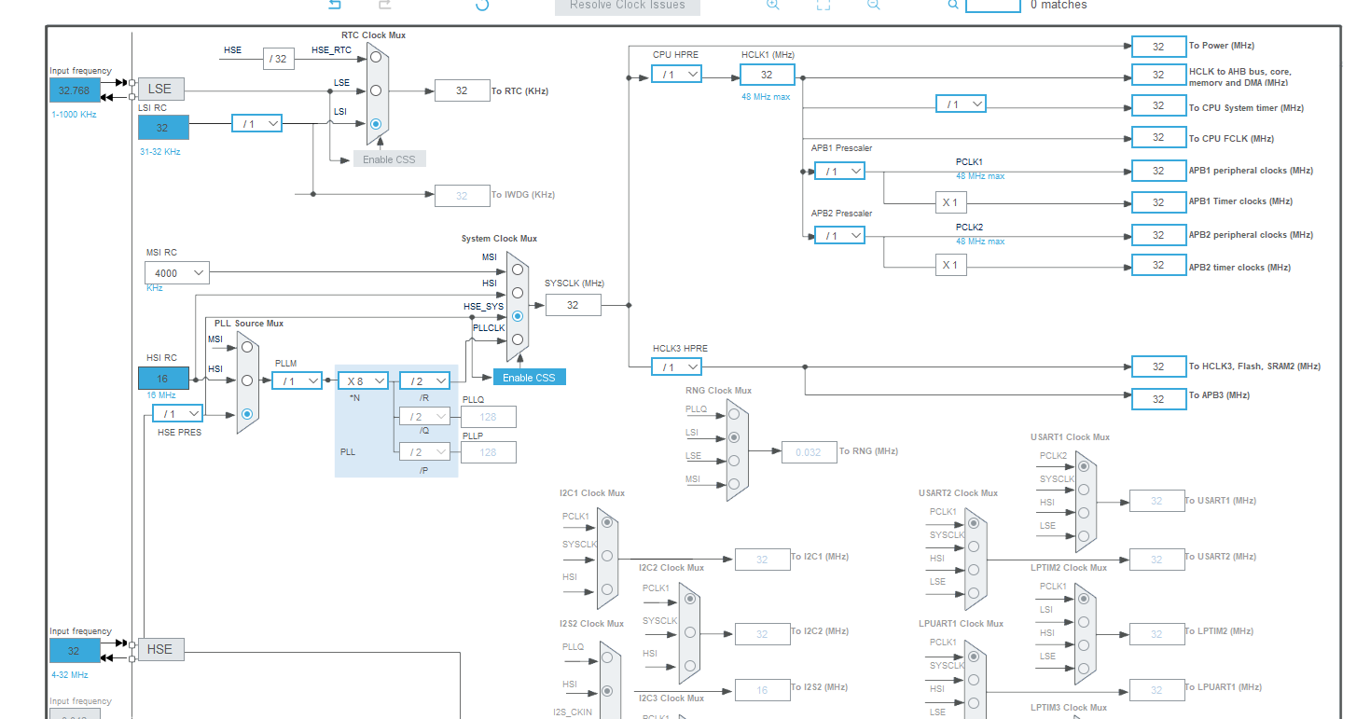Click the LSE oscillator block
Viewport: 1370px width, 719px height.
(x=160, y=89)
